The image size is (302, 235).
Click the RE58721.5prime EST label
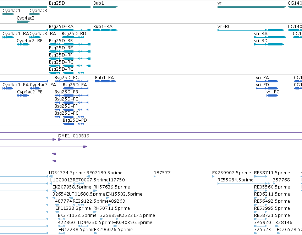click(x=272, y=215)
